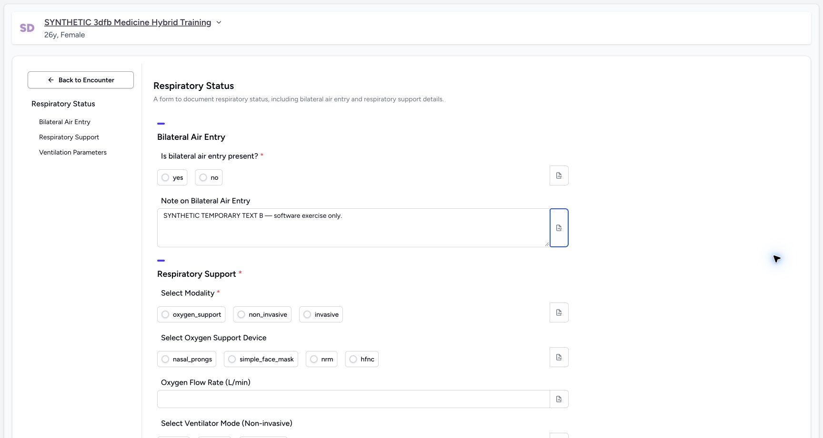Viewport: 823px width, 438px height.
Task: Click note icon beside Oxygen Flow Rate field
Action: [559, 399]
